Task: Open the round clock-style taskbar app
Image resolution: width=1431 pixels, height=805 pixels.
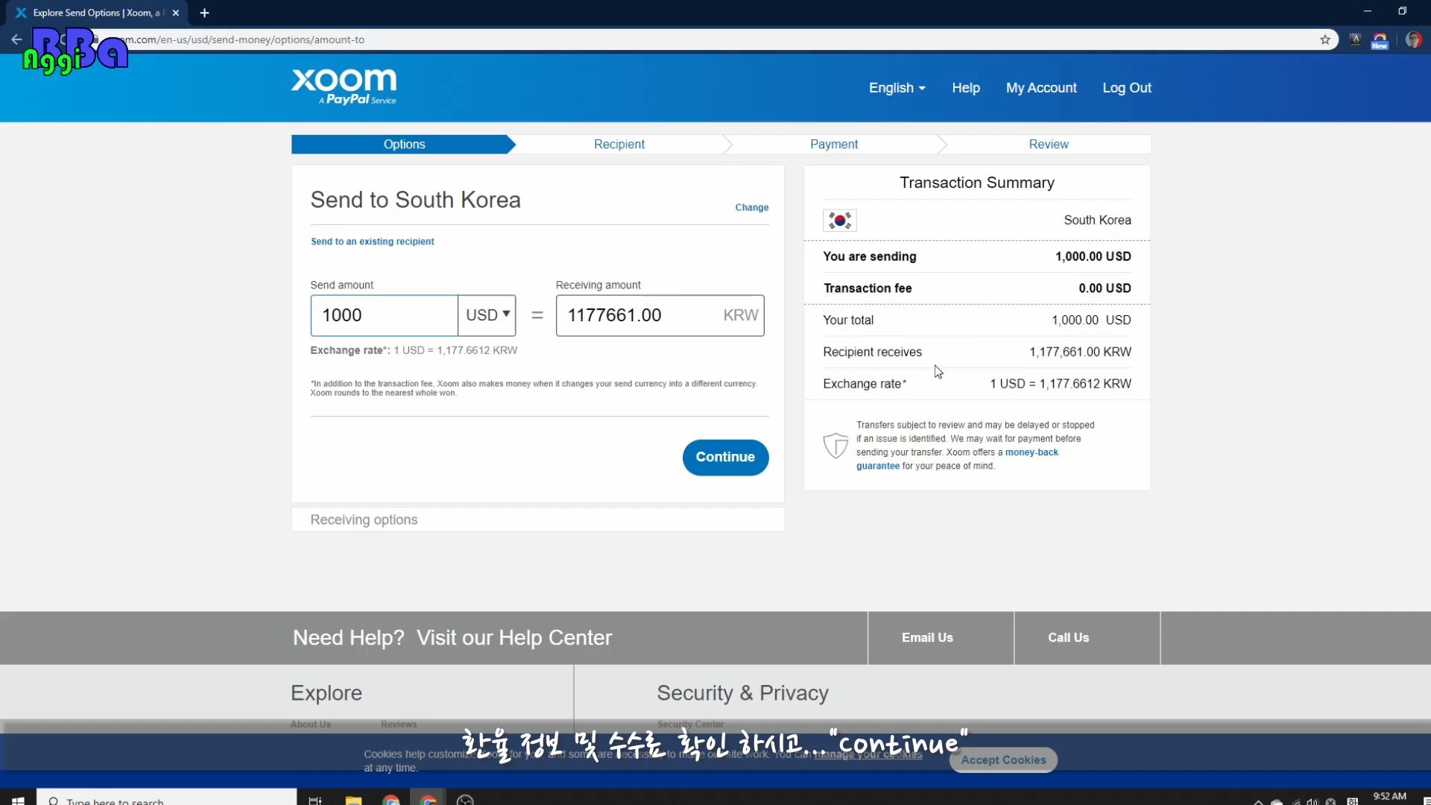Action: (465, 800)
